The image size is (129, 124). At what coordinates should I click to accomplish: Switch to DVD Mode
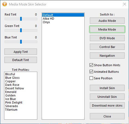click(x=107, y=38)
